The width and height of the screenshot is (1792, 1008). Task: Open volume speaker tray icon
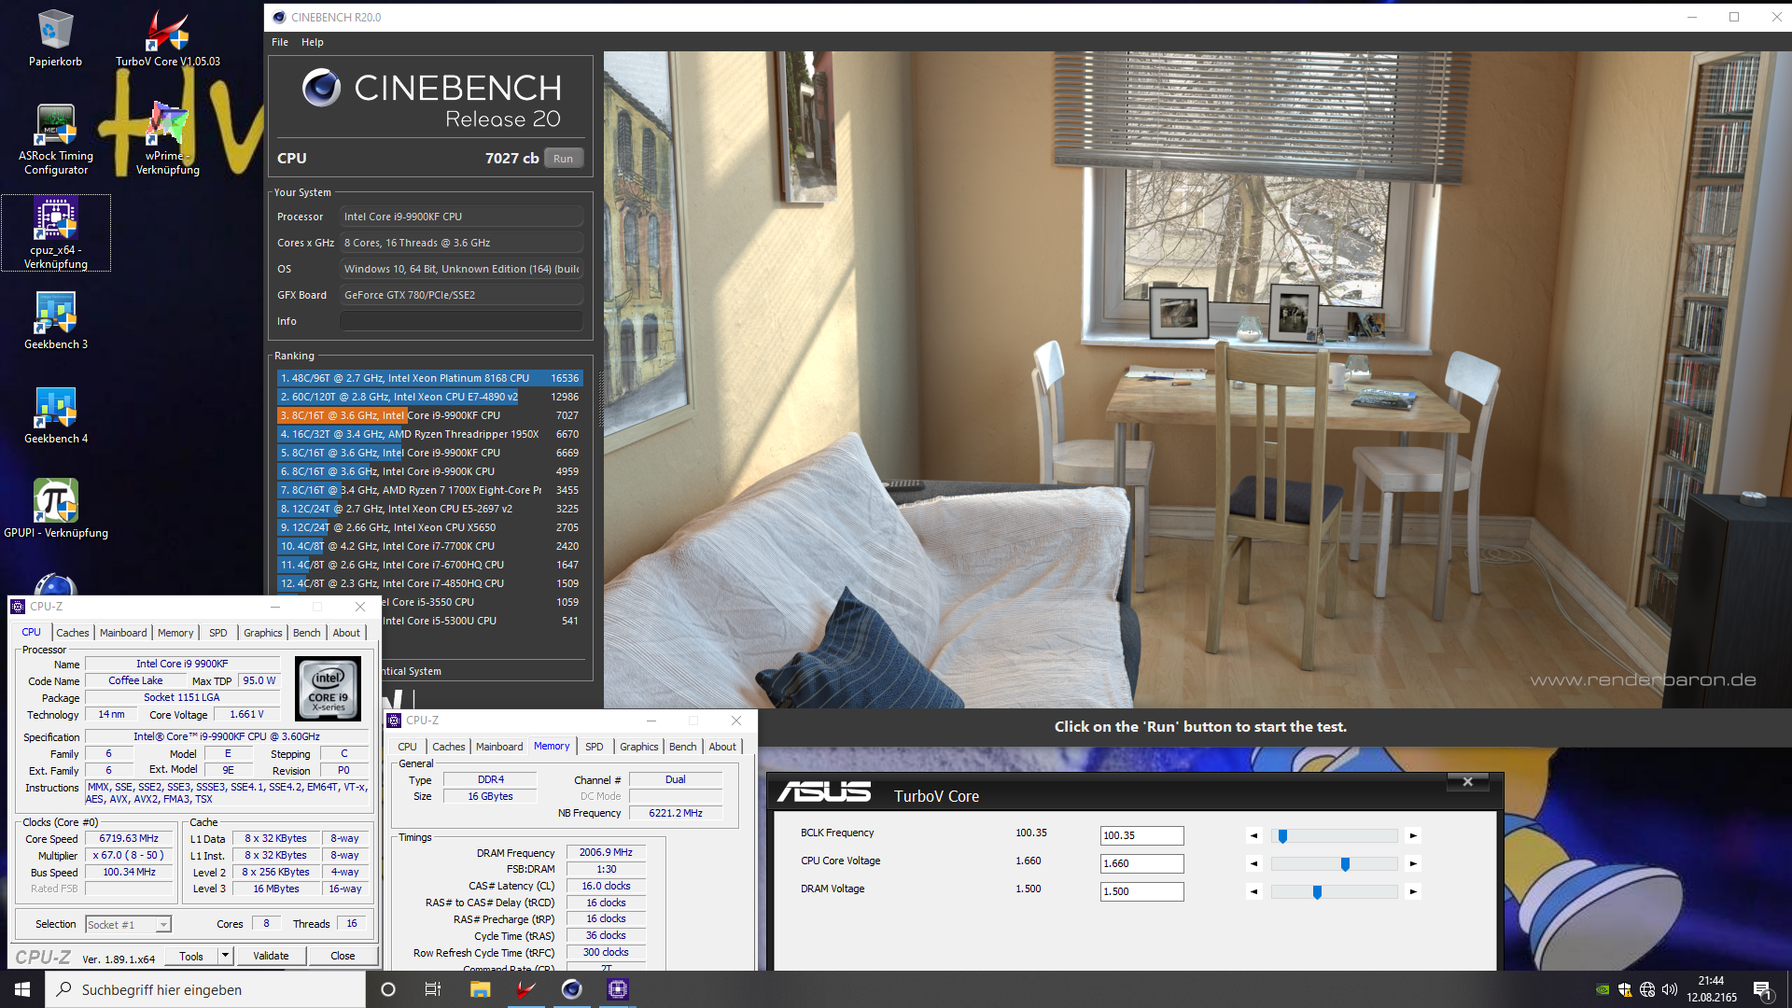1670,990
